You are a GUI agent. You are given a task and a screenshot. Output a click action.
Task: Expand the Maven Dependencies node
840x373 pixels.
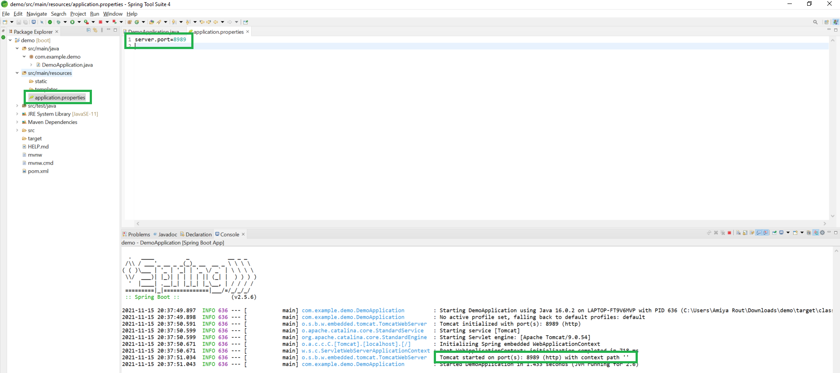point(17,122)
